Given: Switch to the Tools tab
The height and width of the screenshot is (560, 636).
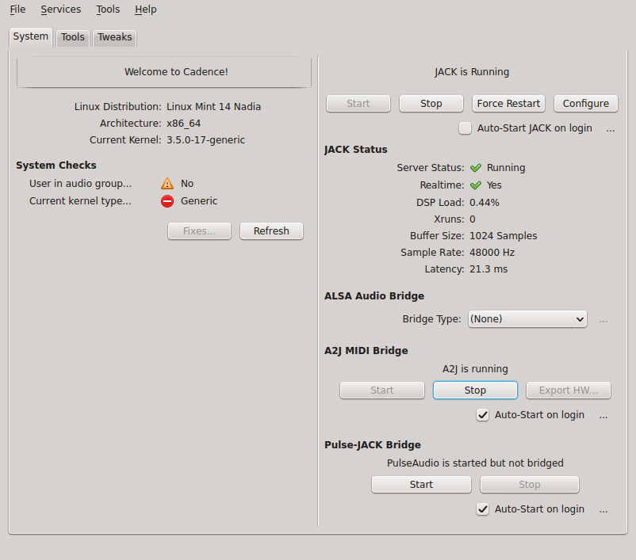Looking at the screenshot, I should (73, 37).
